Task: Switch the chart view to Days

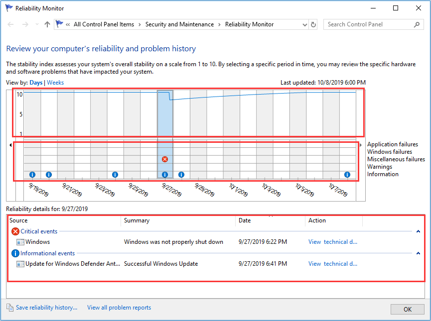Action: [x=36, y=83]
